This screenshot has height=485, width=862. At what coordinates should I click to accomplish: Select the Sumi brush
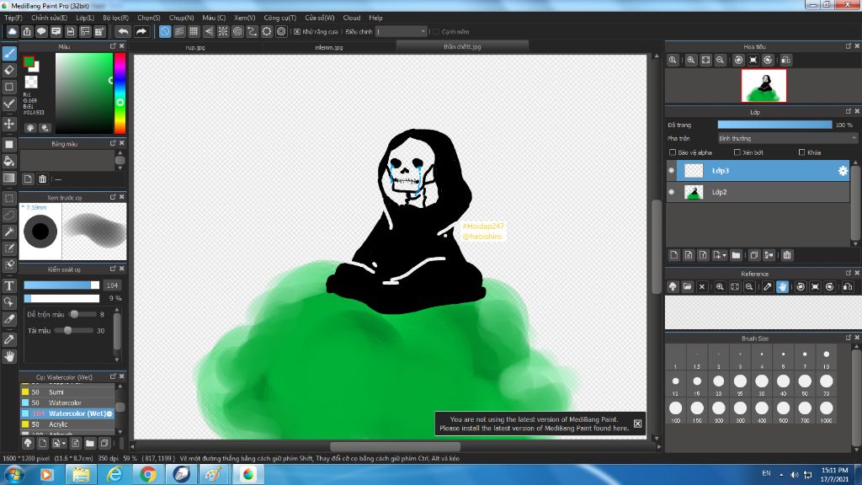click(x=67, y=392)
